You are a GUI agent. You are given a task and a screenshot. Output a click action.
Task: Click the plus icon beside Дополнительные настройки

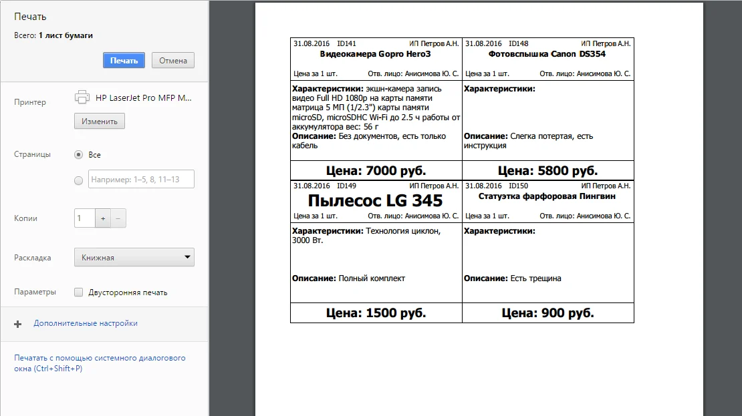pyautogui.click(x=18, y=324)
